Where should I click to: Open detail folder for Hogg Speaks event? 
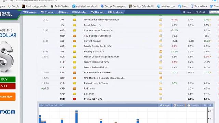(160, 78)
